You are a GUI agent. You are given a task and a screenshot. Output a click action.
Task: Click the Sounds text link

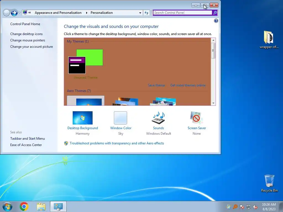158,128
